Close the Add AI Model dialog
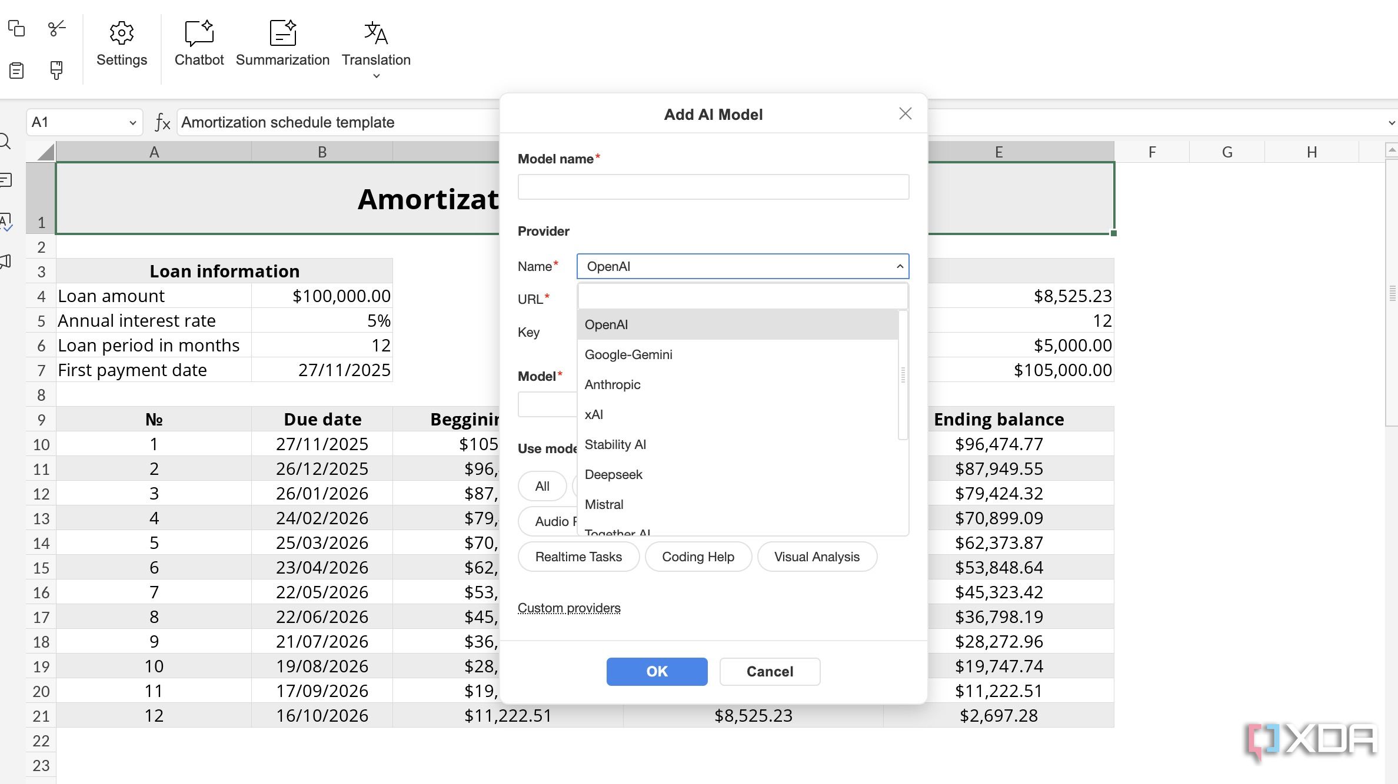 pyautogui.click(x=905, y=113)
